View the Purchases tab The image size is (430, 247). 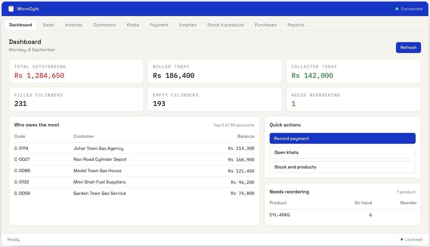point(265,25)
